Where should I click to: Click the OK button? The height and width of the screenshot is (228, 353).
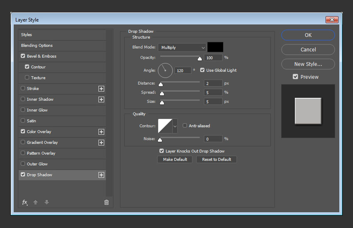pos(308,35)
